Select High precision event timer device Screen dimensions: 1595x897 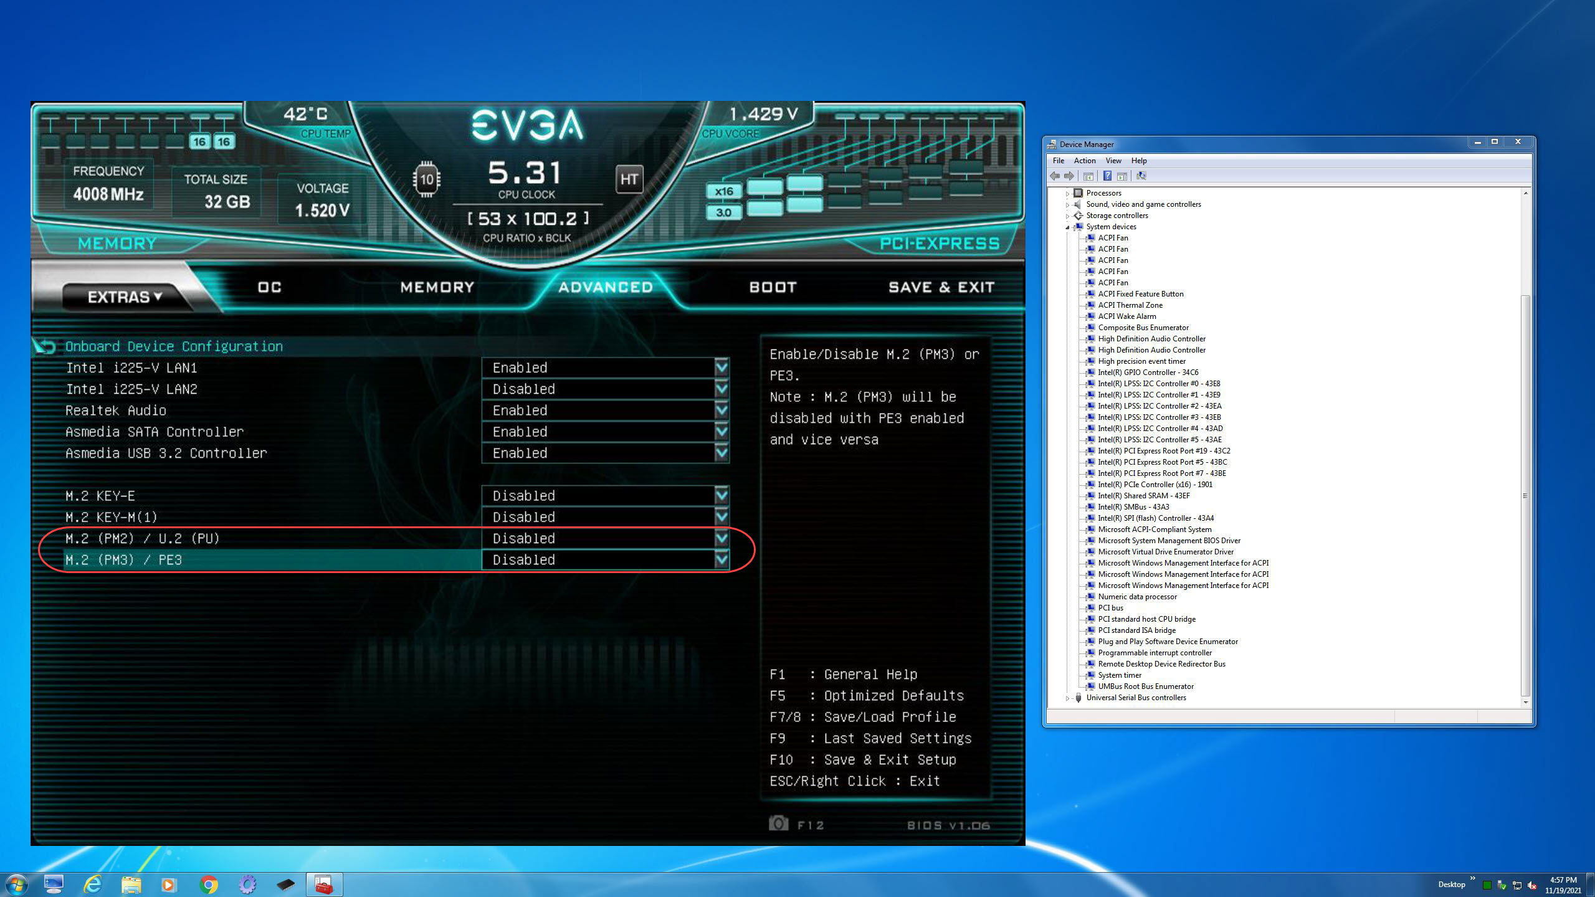click(1141, 361)
